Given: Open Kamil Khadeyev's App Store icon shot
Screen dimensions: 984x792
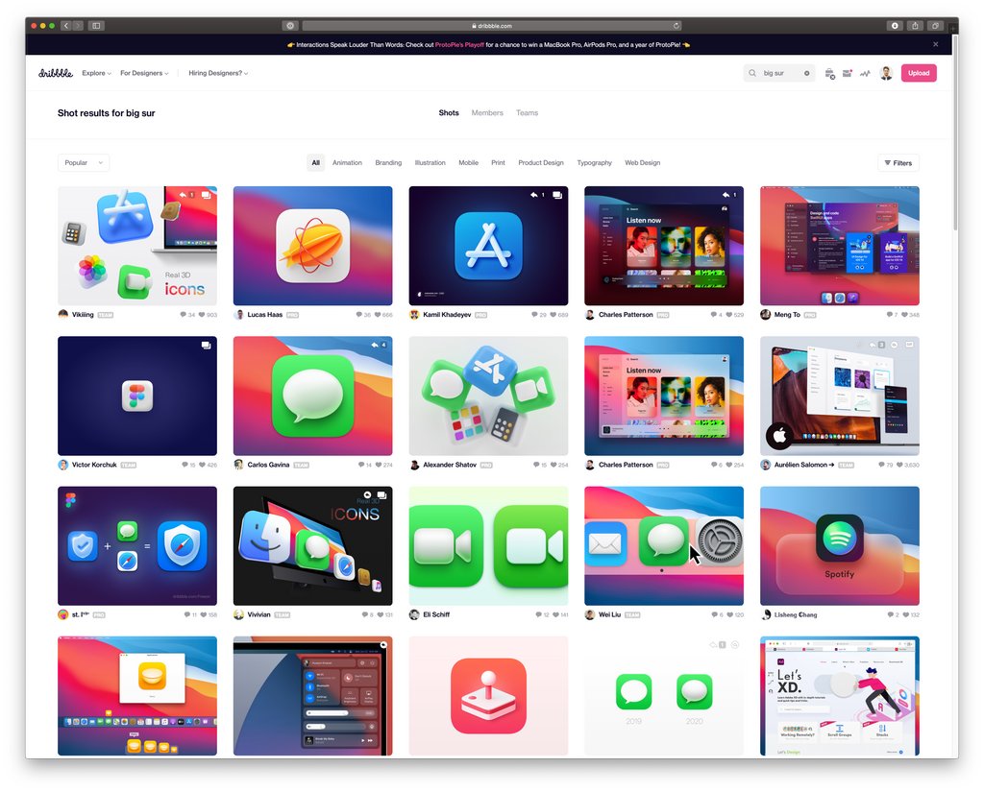Looking at the screenshot, I should (488, 246).
